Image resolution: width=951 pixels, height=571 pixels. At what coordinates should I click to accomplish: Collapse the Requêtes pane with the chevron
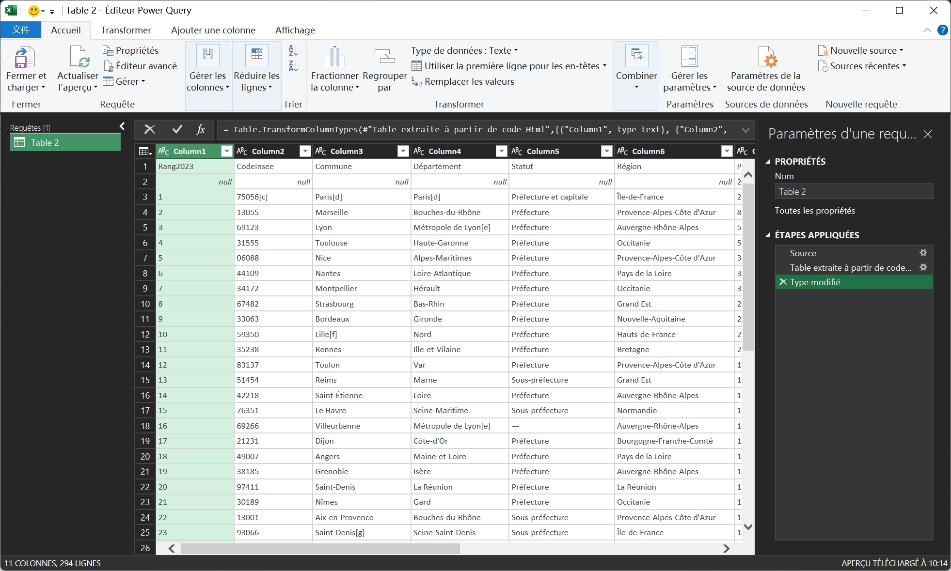click(x=122, y=126)
